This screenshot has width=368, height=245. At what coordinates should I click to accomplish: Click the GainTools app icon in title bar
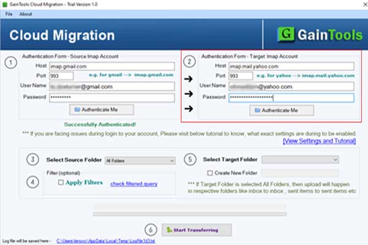coord(5,4)
